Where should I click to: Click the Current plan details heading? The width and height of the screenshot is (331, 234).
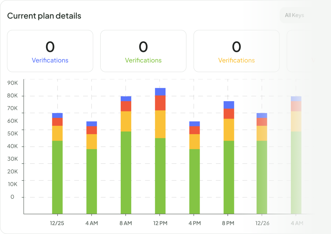click(44, 16)
